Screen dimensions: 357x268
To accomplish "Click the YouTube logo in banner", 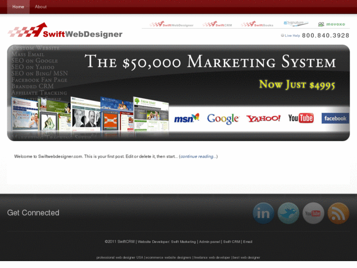I will tap(301, 118).
